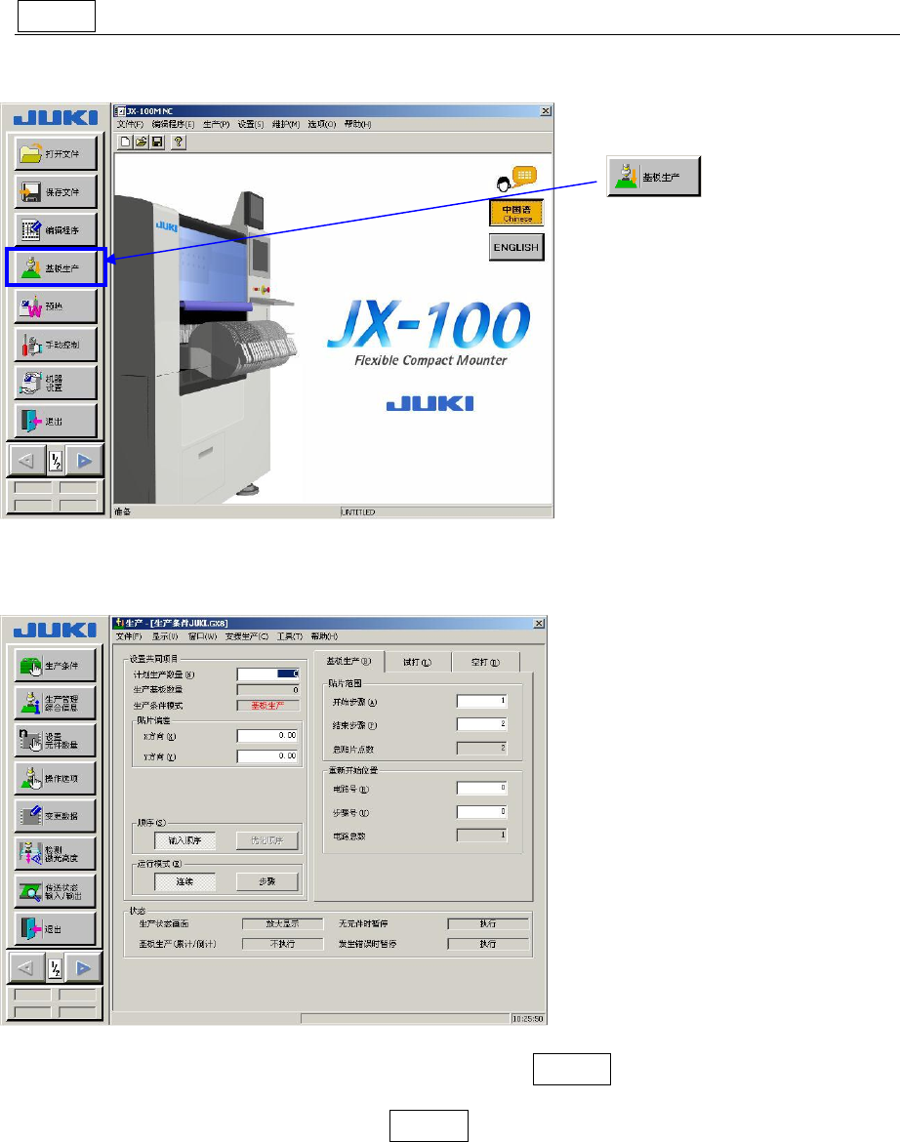Click 执行 button beside 发生错误时暂停
Image resolution: width=900 pixels, height=1142 pixels.
(488, 944)
